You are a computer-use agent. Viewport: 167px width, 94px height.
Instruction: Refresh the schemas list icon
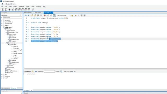21,15
